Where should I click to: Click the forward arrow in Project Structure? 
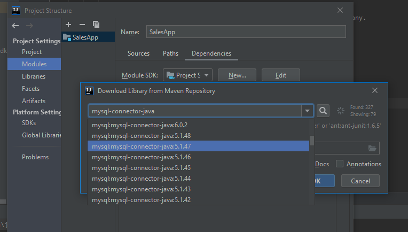coord(29,26)
